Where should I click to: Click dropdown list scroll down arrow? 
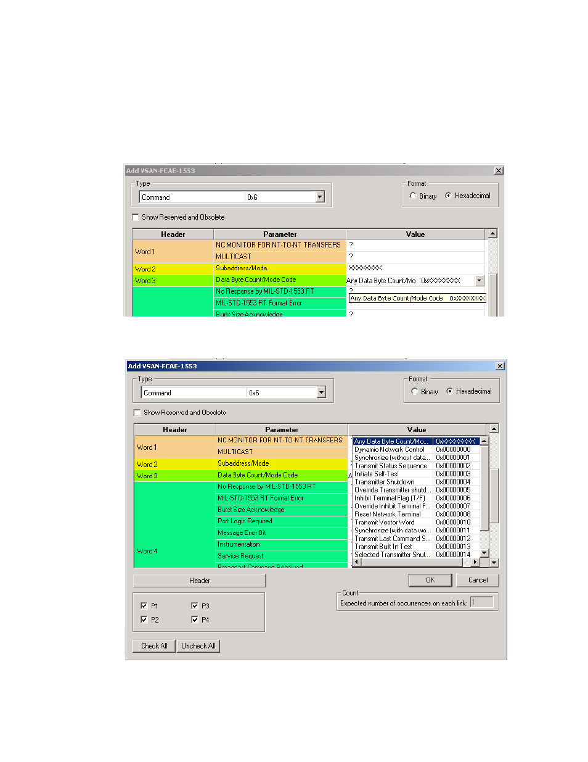click(x=484, y=553)
